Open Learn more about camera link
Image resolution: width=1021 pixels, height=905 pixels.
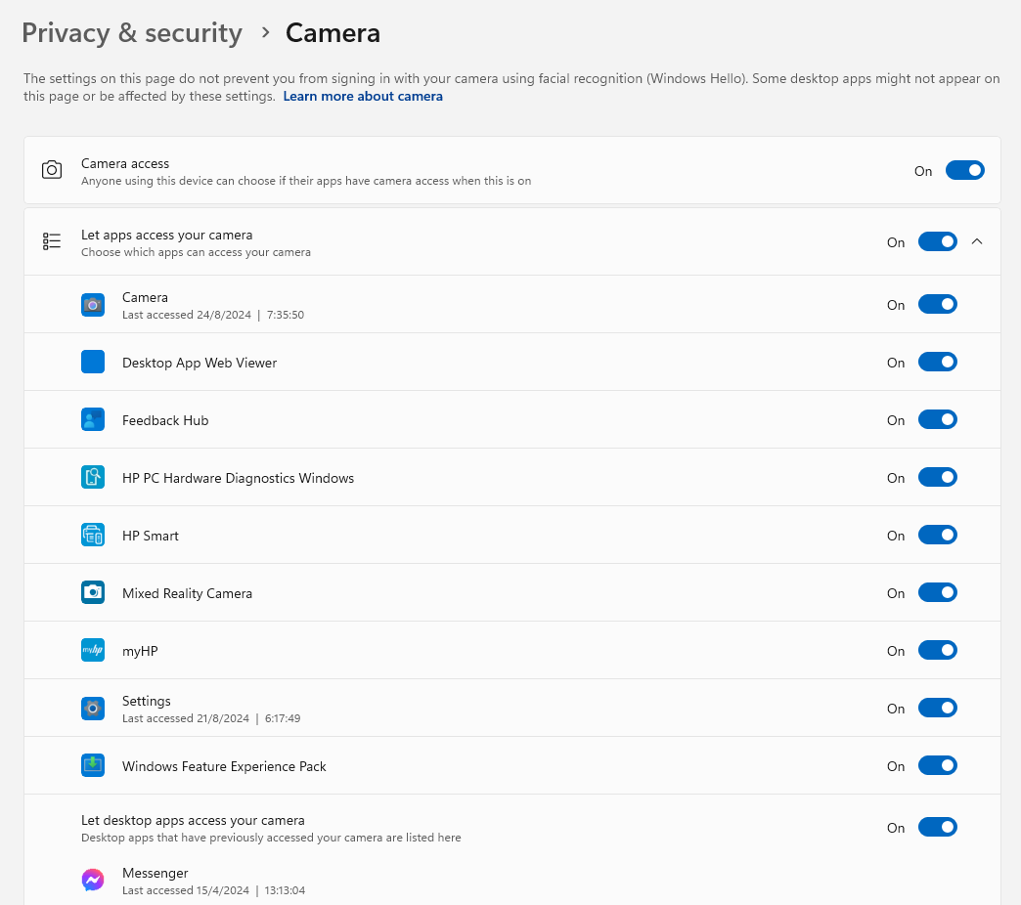(x=363, y=97)
